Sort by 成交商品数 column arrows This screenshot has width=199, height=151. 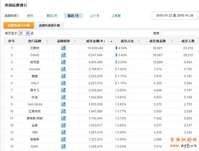tap(172, 41)
